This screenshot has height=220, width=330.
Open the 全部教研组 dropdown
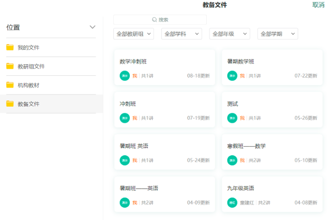click(133, 34)
